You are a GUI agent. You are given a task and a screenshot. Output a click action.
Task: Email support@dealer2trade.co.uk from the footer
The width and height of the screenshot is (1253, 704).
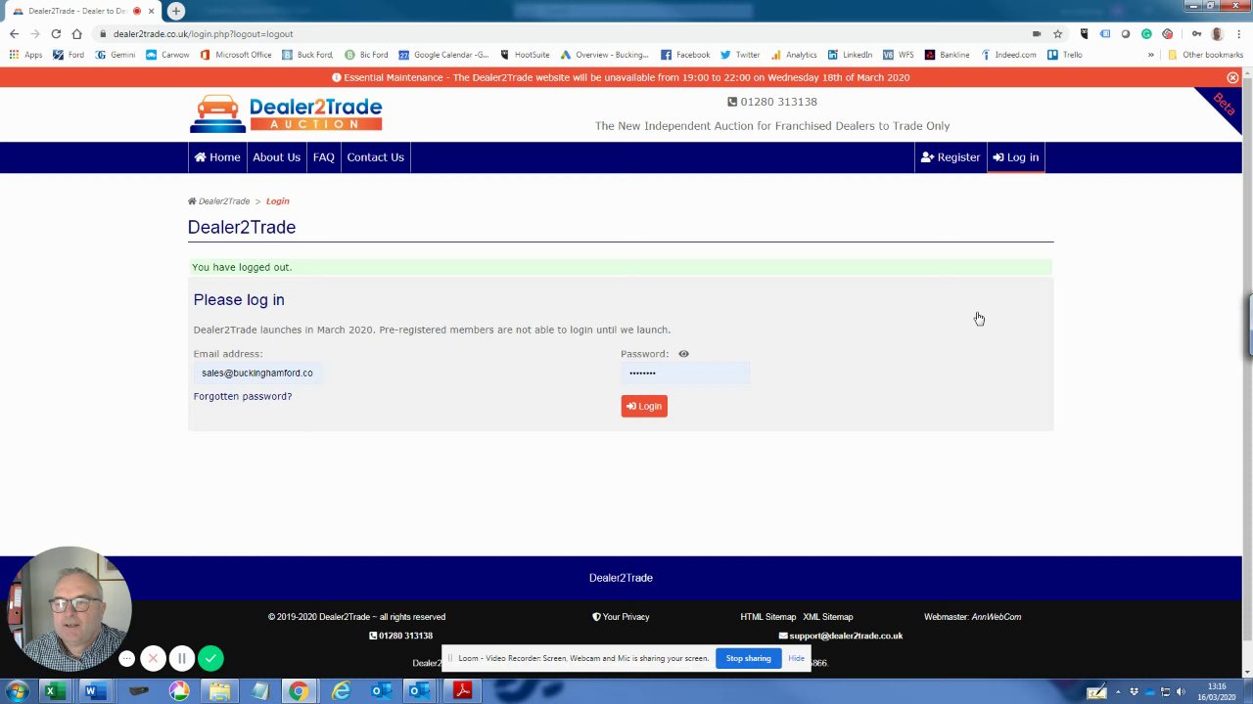pos(841,636)
